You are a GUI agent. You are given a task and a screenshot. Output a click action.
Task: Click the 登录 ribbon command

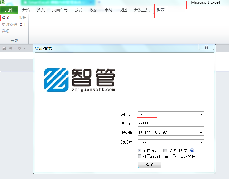6,18
